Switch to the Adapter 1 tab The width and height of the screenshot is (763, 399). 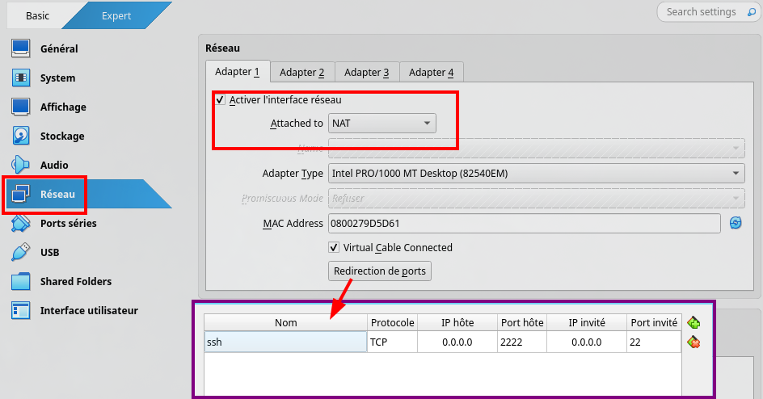(x=238, y=72)
